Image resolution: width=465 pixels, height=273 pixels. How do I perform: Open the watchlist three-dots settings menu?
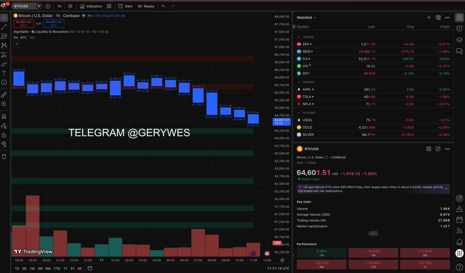tap(447, 17)
